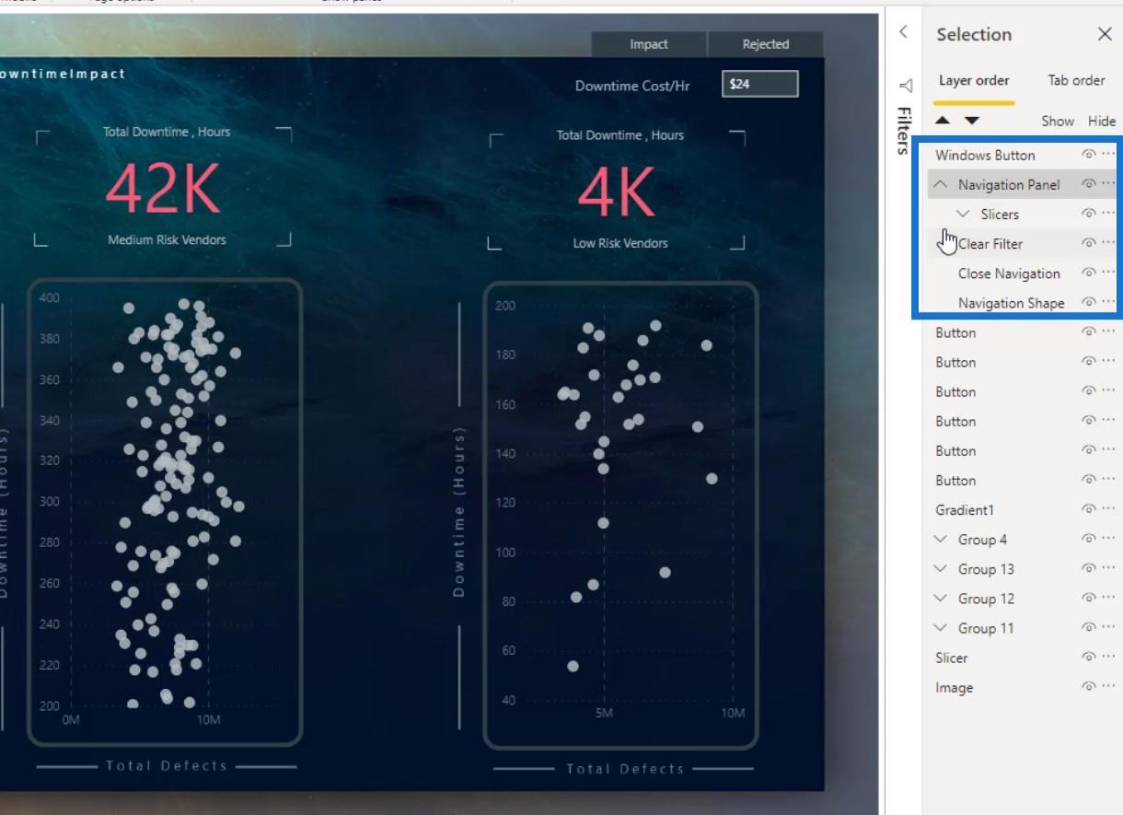
Task: Open more options for Slicers group
Action: 1108,214
